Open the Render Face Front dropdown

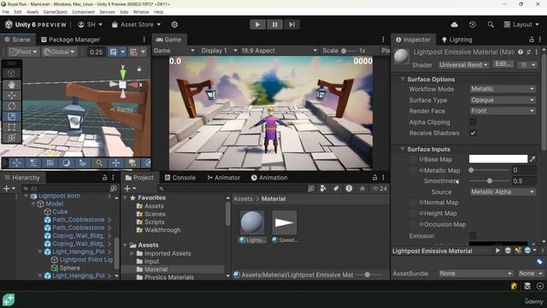(x=503, y=110)
